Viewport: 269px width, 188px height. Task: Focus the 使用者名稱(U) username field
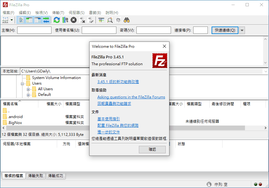99,30
